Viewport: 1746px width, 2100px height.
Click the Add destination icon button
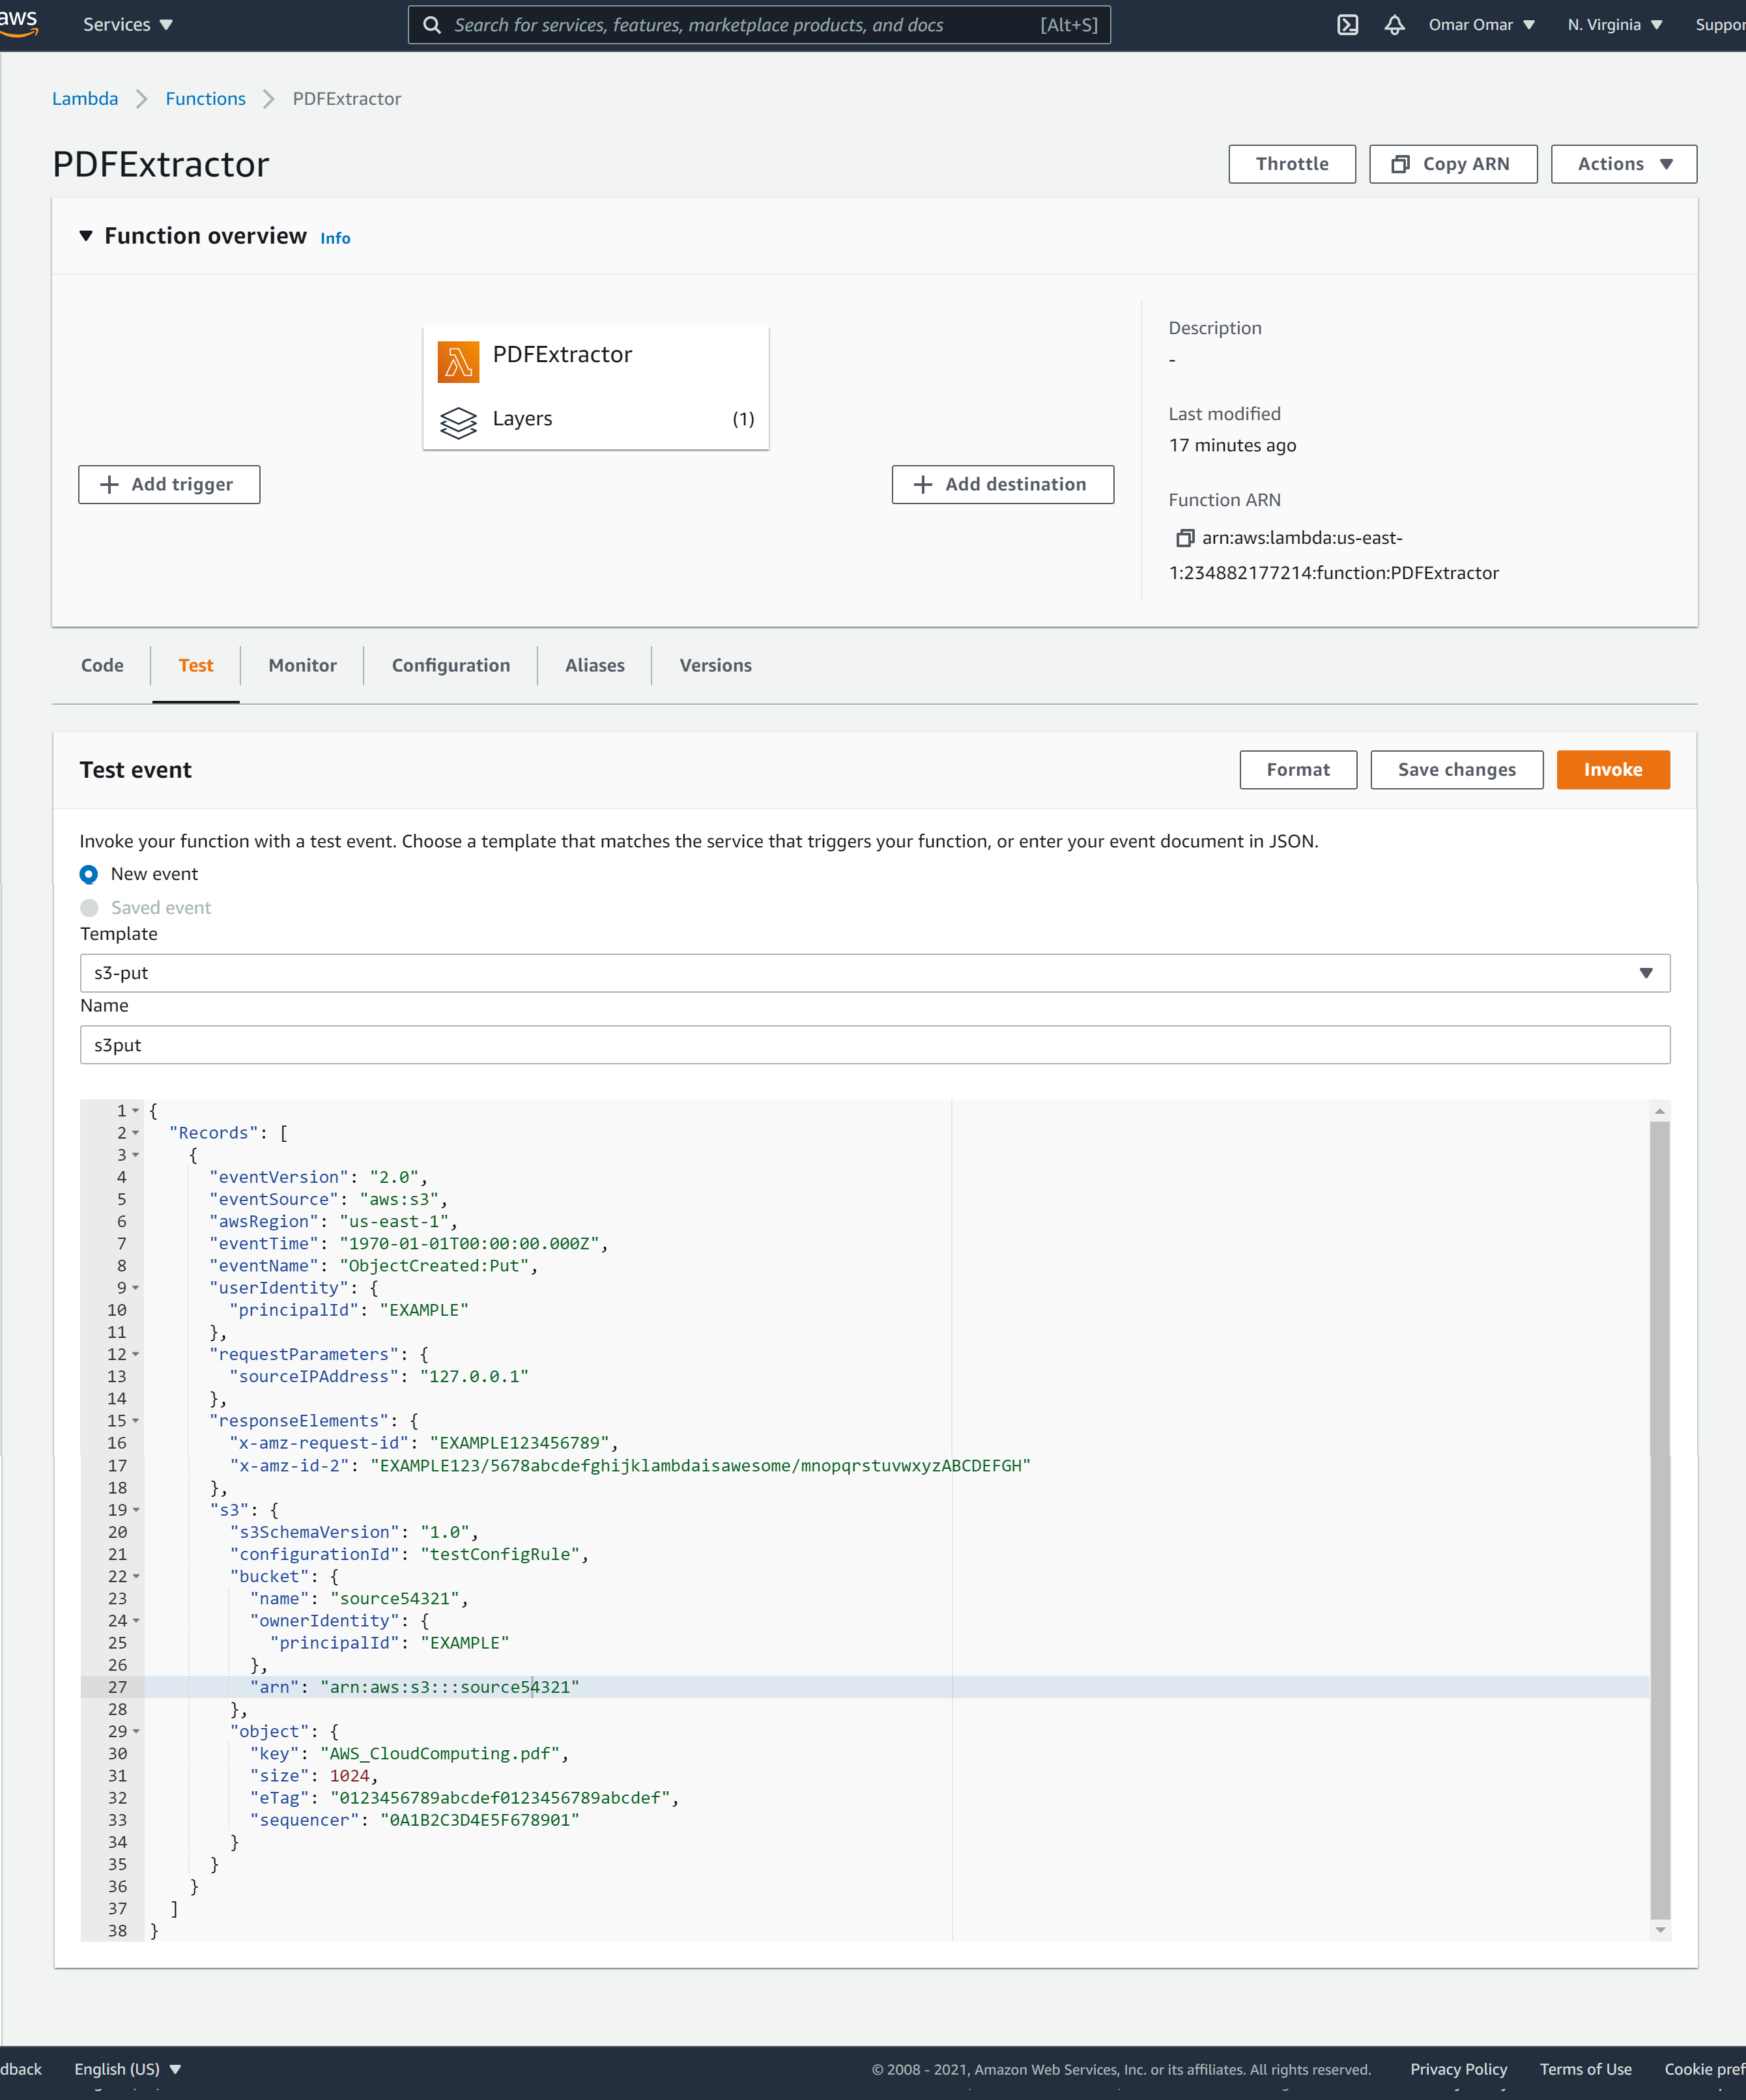point(1001,483)
